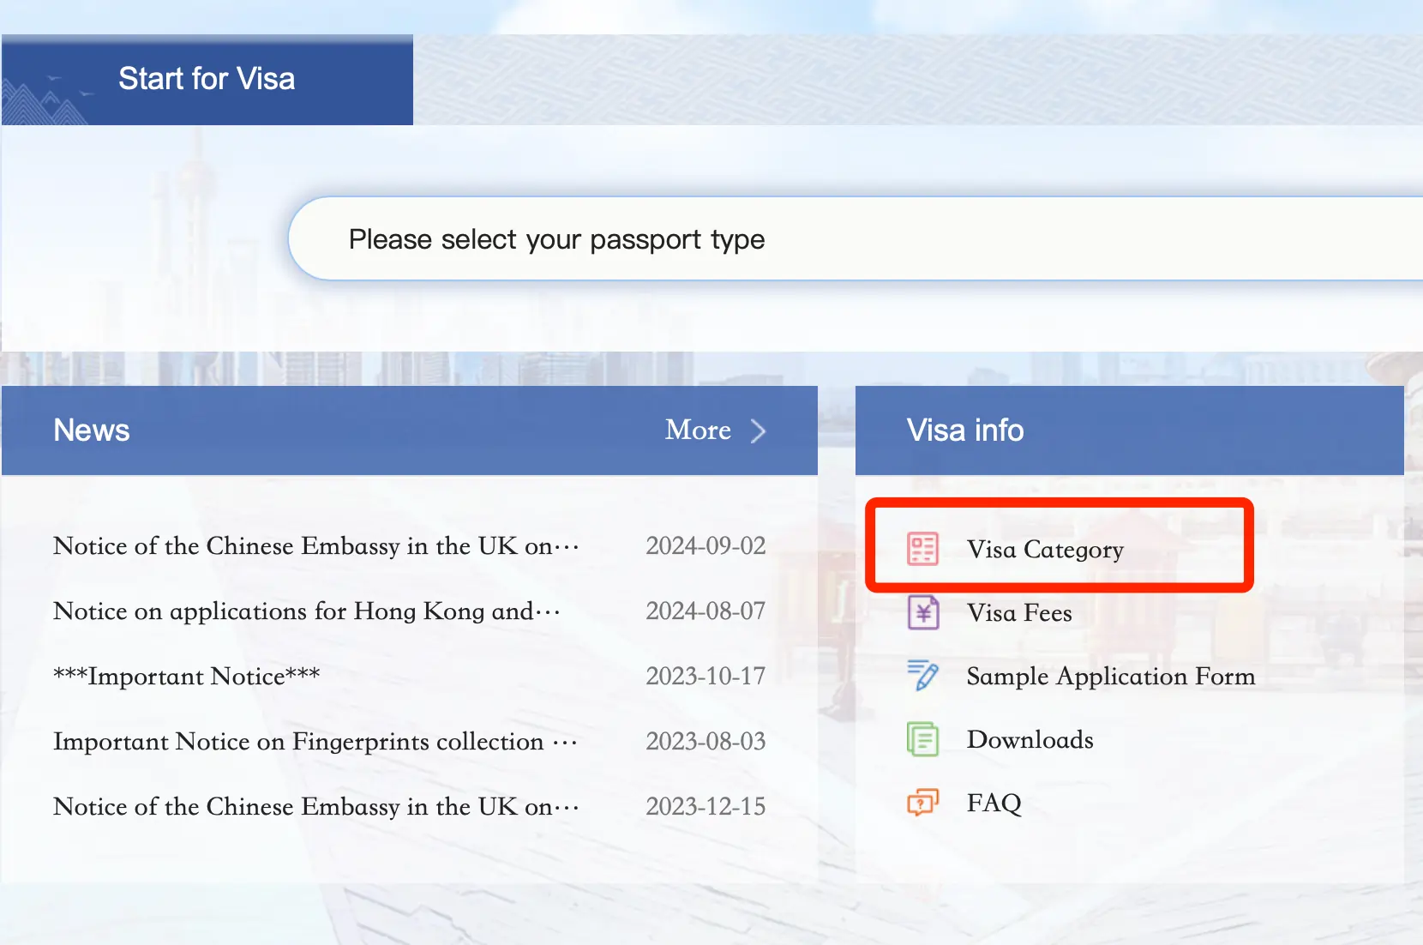This screenshot has width=1423, height=945.
Task: Open the FAQ text link
Action: 994,804
